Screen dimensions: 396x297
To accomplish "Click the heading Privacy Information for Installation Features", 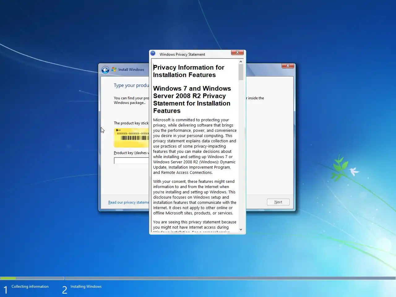I will 189,71.
